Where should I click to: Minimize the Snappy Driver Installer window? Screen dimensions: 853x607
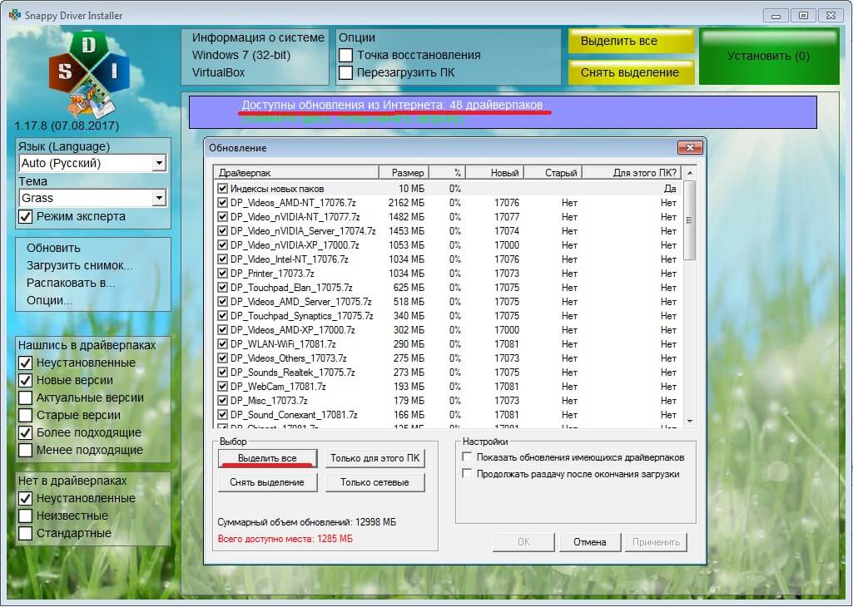pyautogui.click(x=776, y=15)
